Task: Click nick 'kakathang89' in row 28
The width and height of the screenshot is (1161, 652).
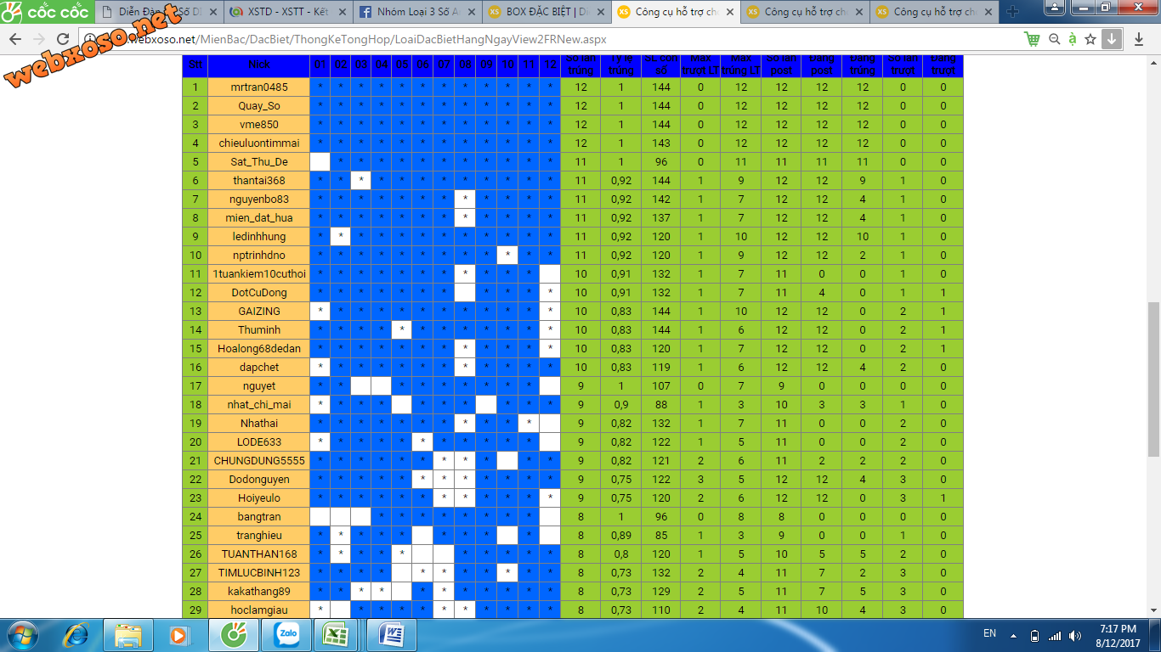Action: 259,591
